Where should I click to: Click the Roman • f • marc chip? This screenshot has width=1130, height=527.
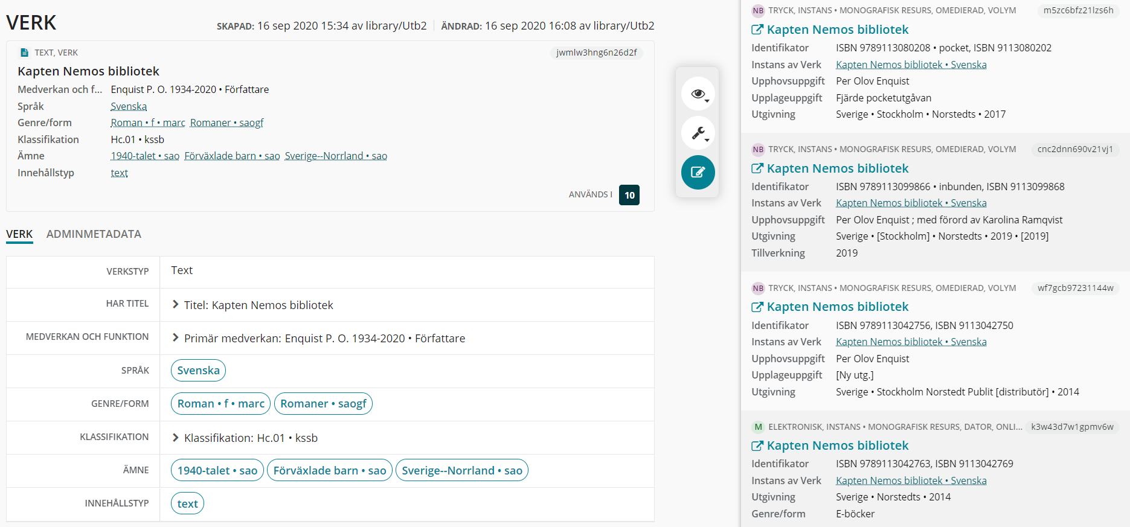point(220,404)
